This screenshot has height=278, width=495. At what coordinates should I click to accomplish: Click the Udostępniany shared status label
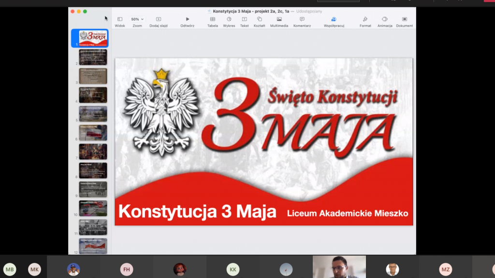click(x=309, y=12)
